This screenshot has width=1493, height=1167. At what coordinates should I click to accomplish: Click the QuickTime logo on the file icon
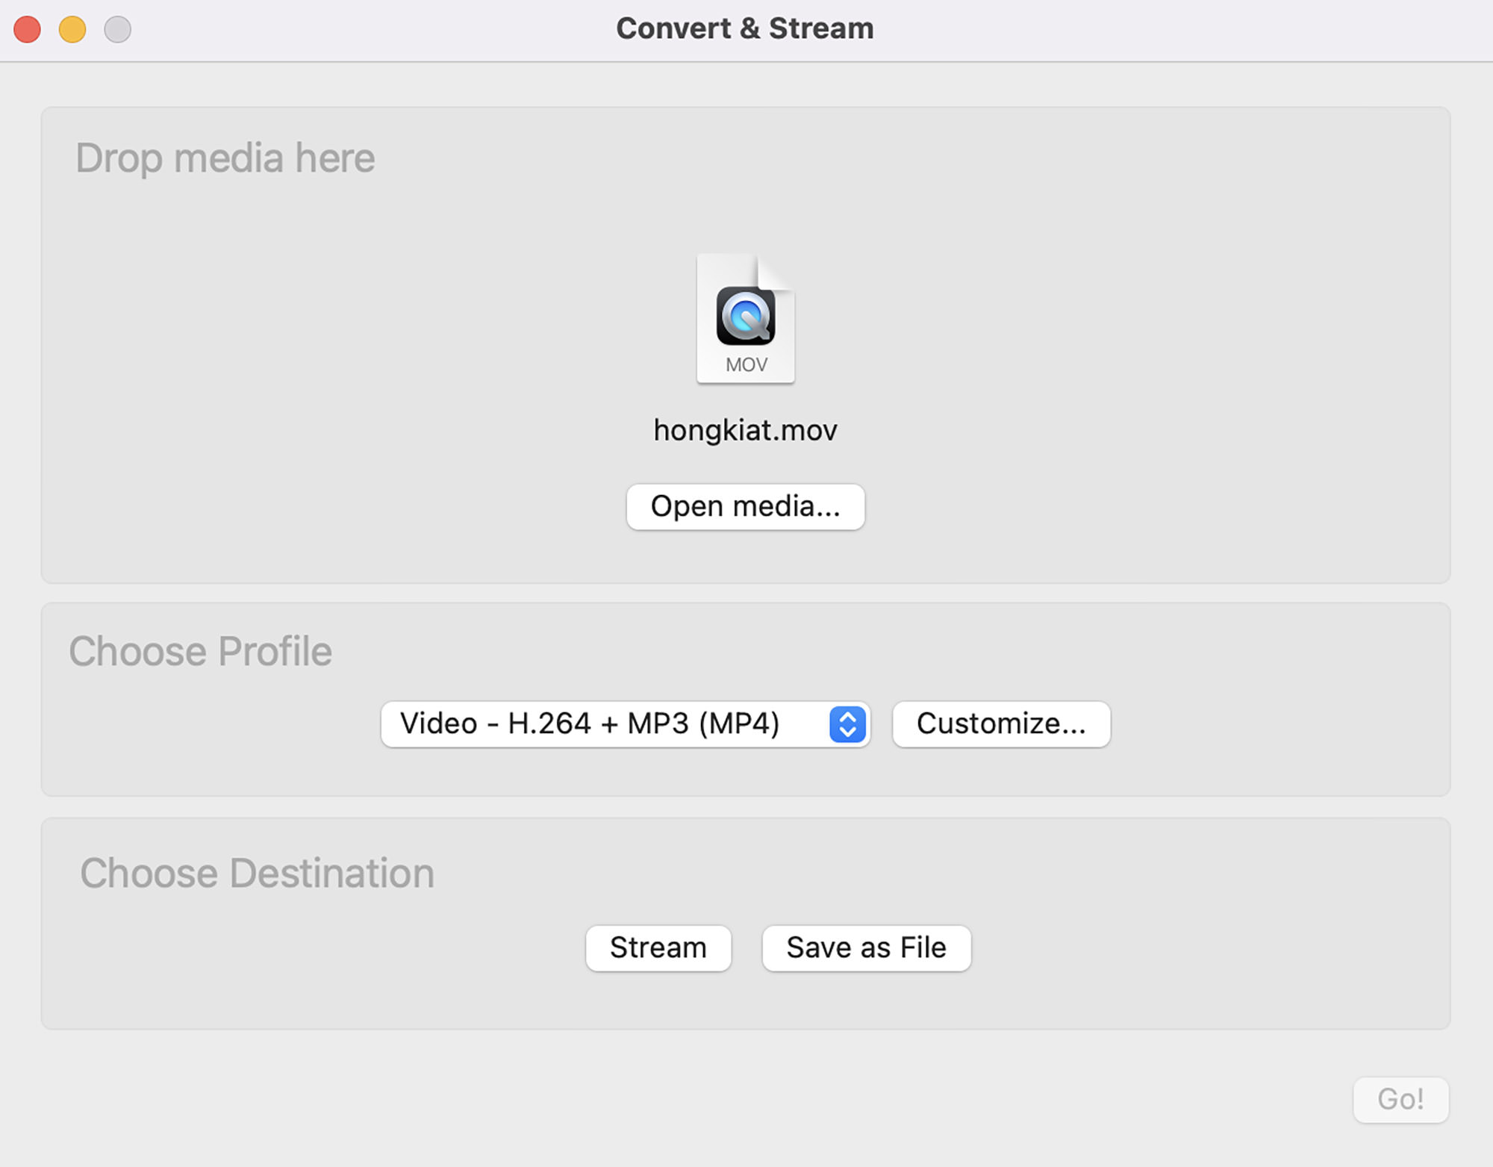pos(746,316)
